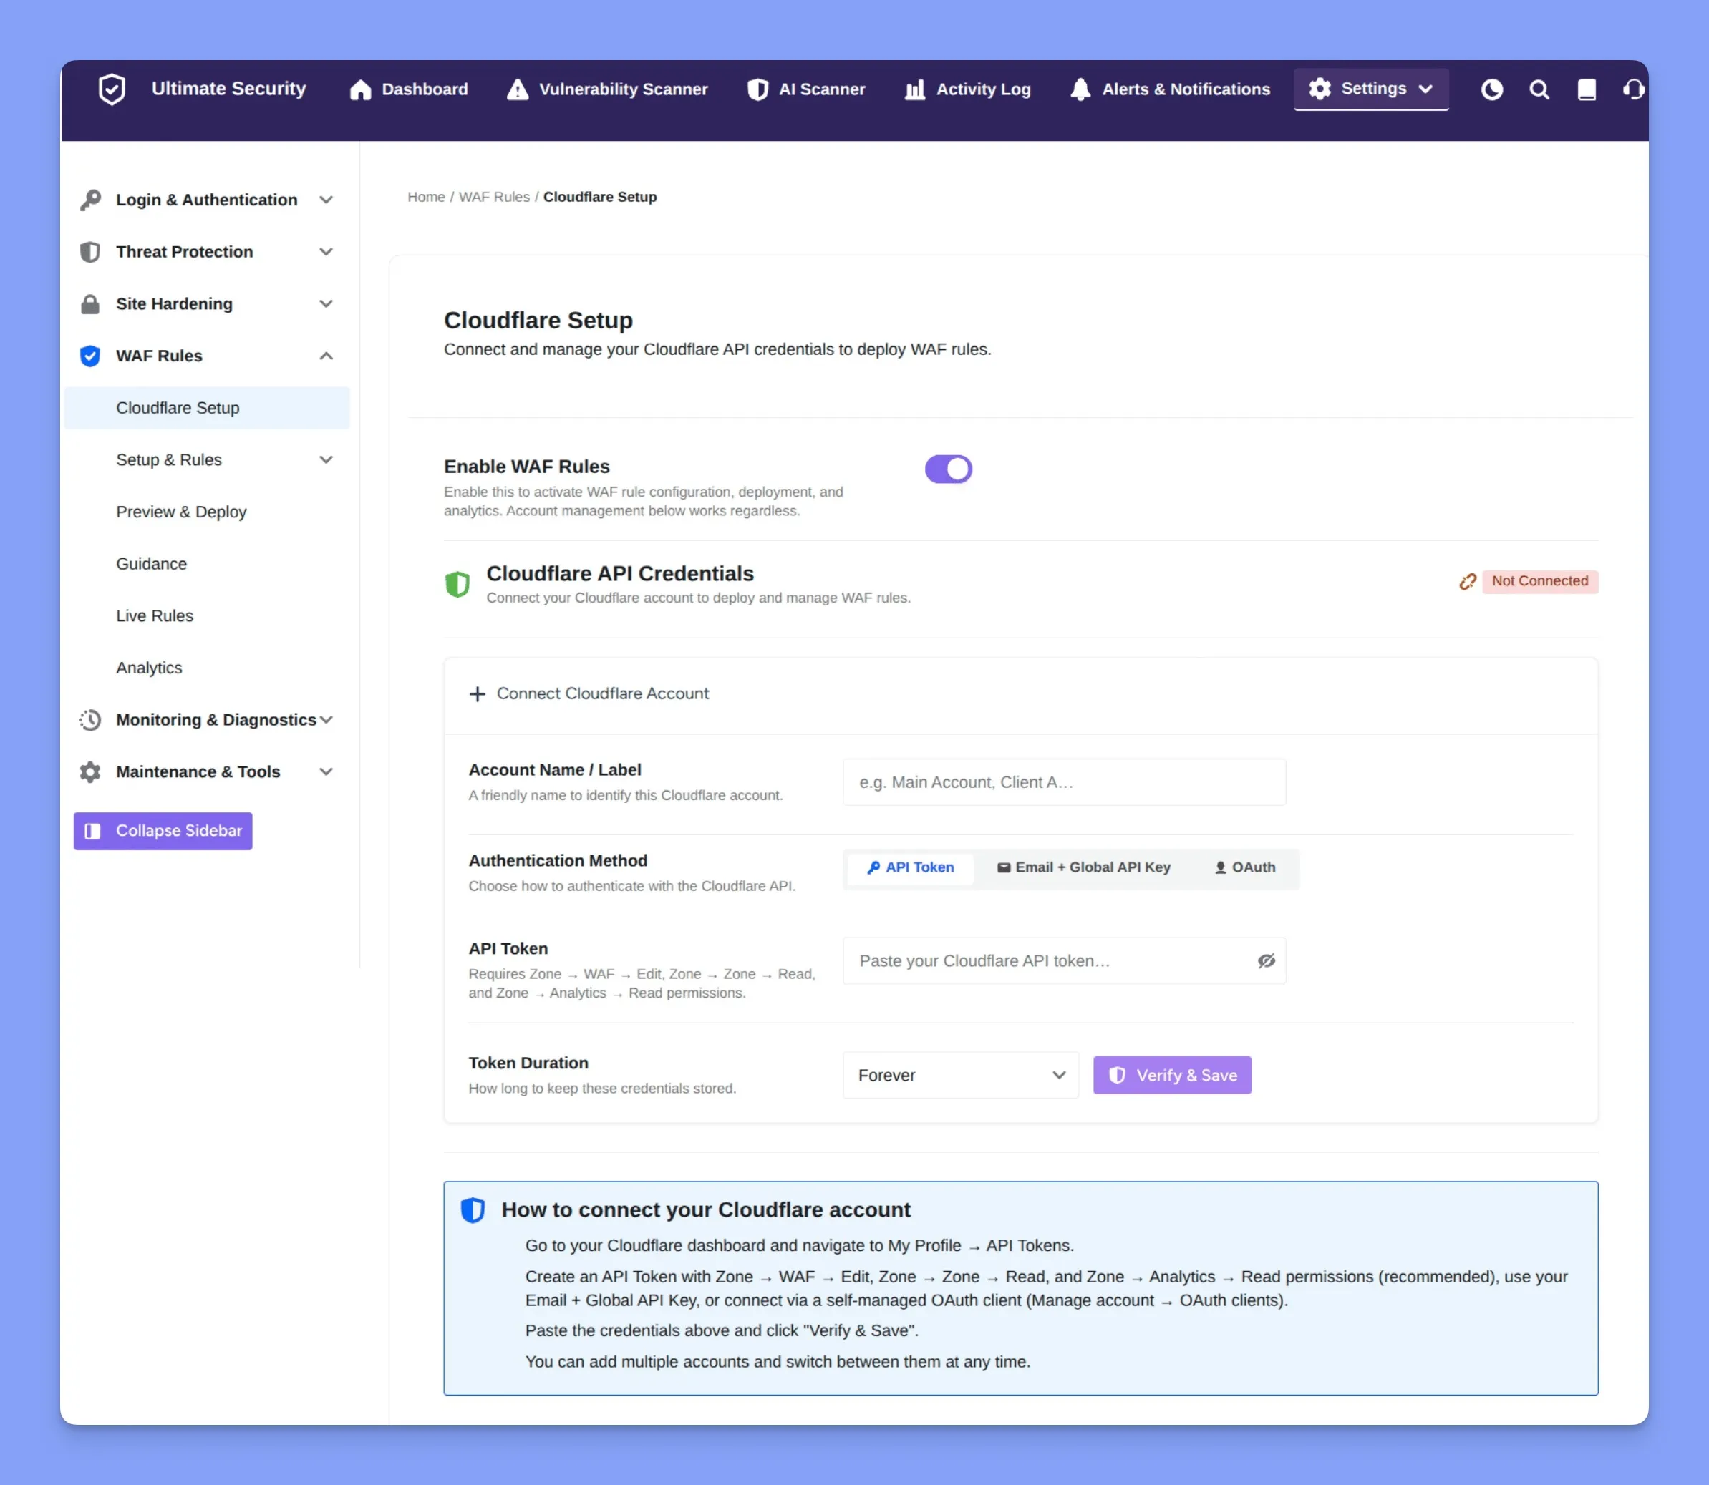Select the API Token authentication method
Image resolution: width=1709 pixels, height=1485 pixels.
click(x=910, y=867)
